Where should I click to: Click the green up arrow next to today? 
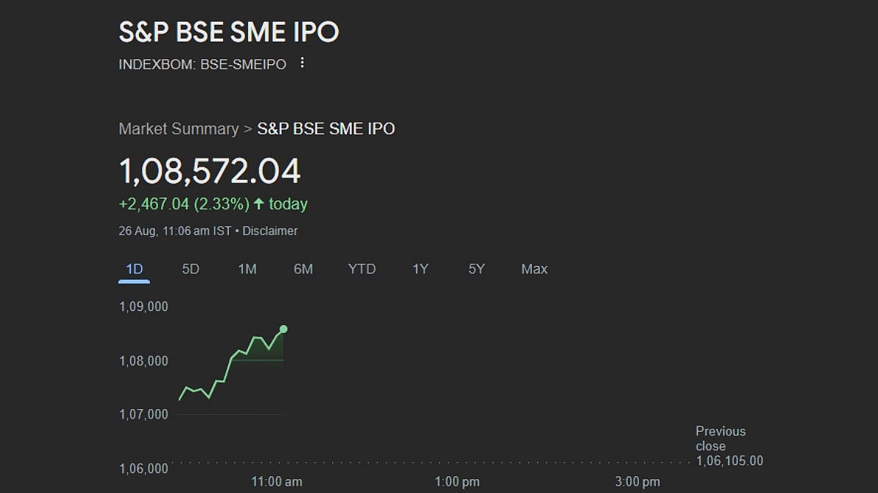pyautogui.click(x=258, y=205)
